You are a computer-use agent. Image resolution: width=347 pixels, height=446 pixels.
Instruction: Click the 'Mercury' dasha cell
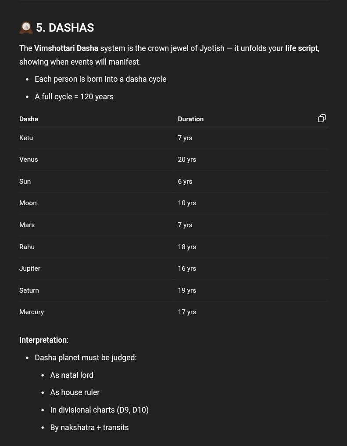[32, 312]
